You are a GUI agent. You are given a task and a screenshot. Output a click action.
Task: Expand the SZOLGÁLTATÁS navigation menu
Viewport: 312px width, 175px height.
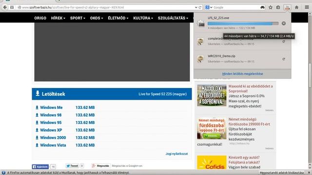coord(173,18)
